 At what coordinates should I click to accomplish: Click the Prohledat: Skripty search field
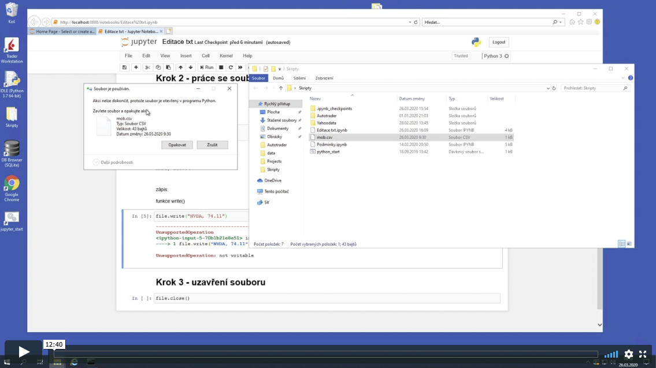(x=592, y=88)
